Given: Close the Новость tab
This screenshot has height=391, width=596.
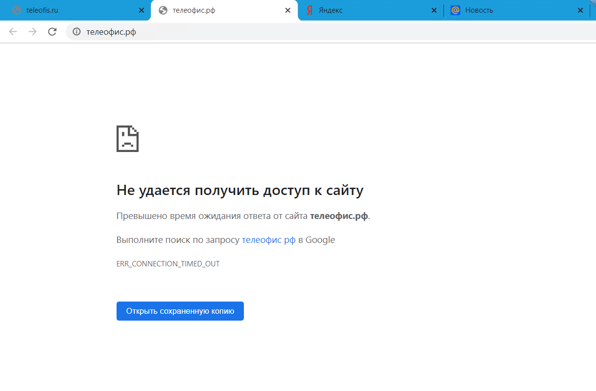Looking at the screenshot, I should pyautogui.click(x=580, y=10).
